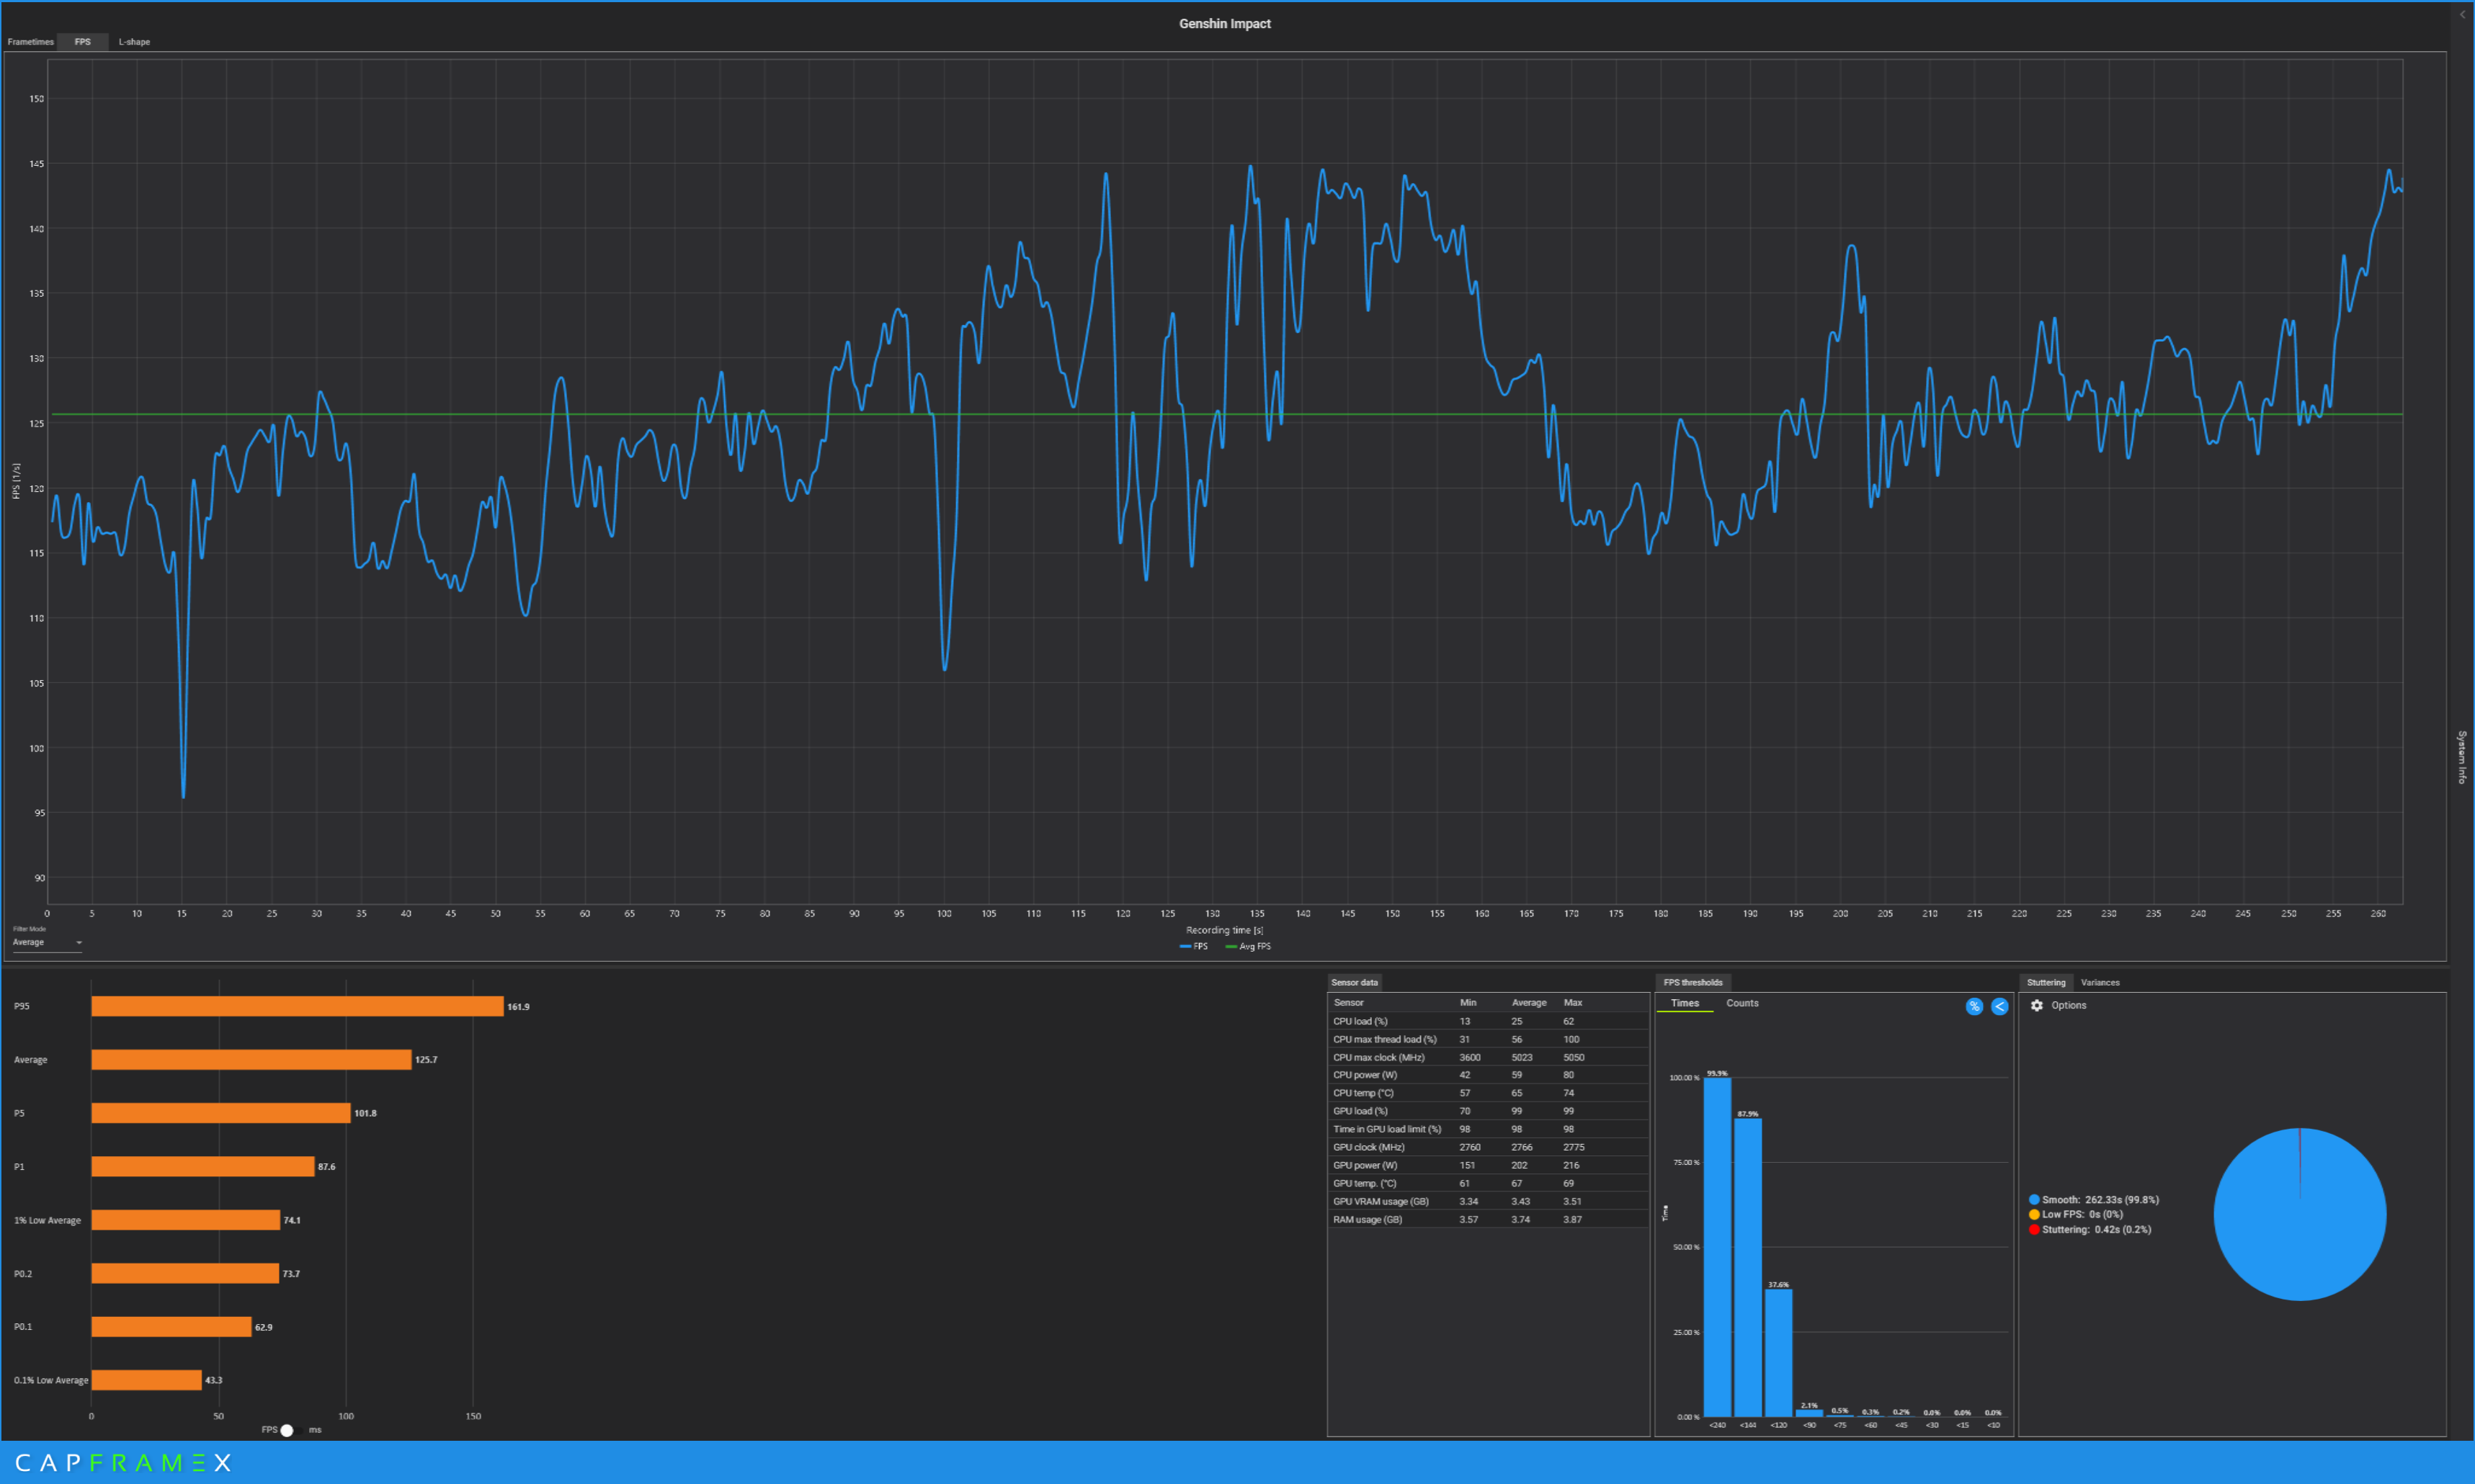The height and width of the screenshot is (1484, 2475).
Task: Click the P1 orange bar
Action: [x=203, y=1166]
